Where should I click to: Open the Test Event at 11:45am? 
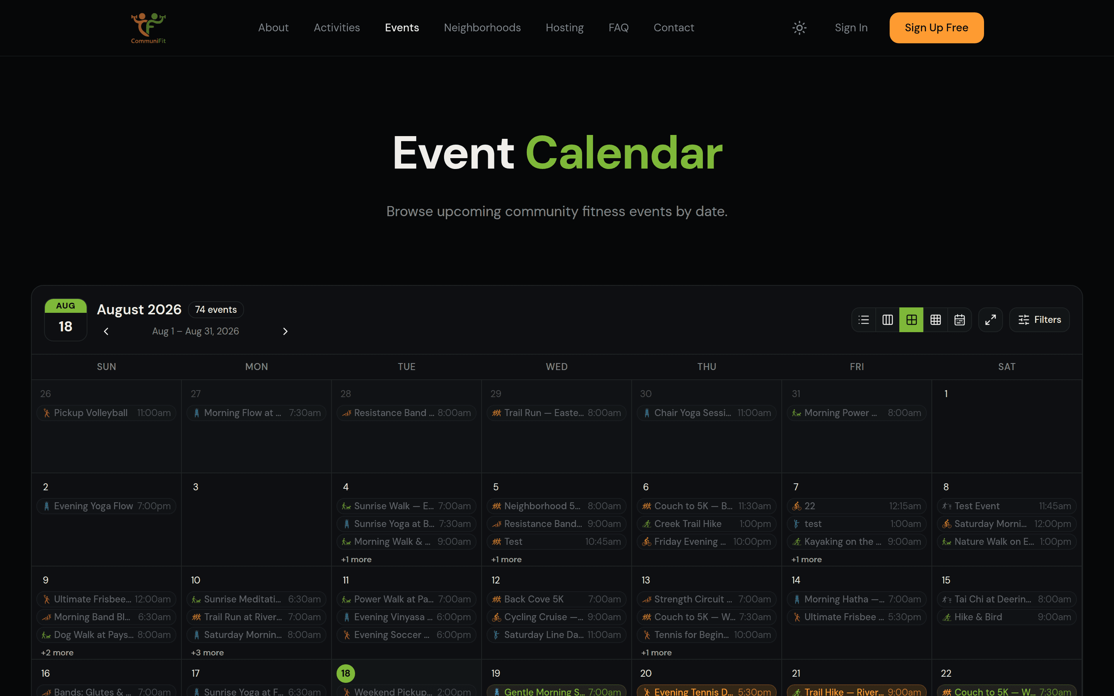[1007, 506]
